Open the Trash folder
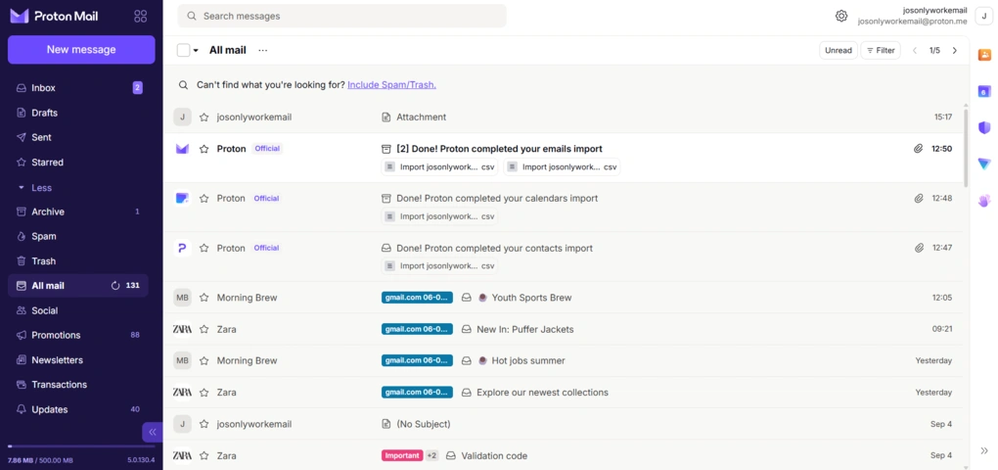 tap(77, 261)
